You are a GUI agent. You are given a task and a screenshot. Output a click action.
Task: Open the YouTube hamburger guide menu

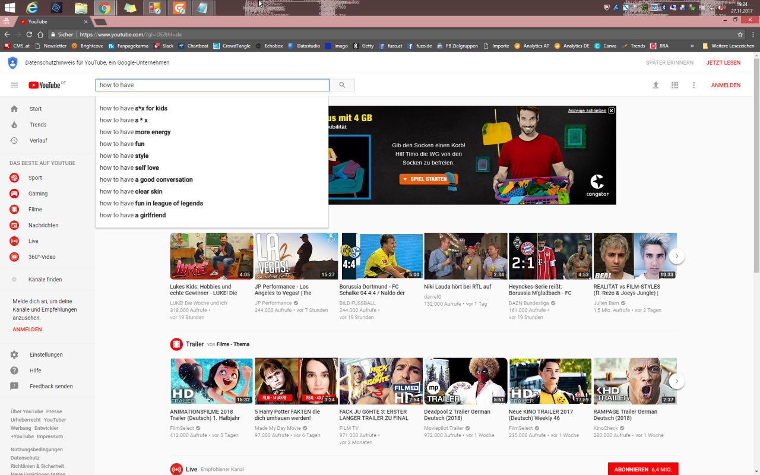click(x=14, y=85)
